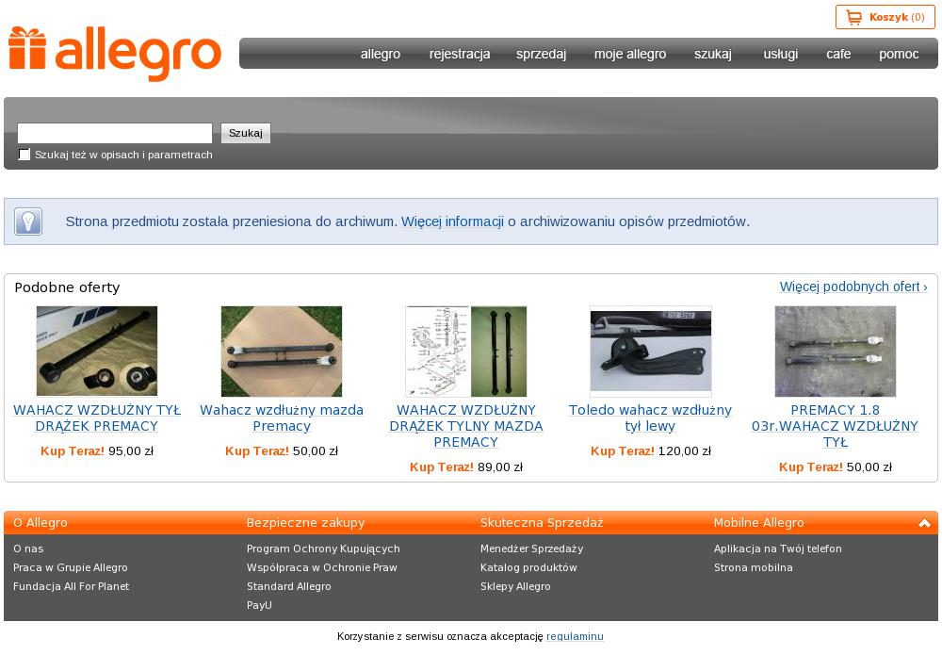Open the 'sprzedaj' menu item

pyautogui.click(x=541, y=54)
